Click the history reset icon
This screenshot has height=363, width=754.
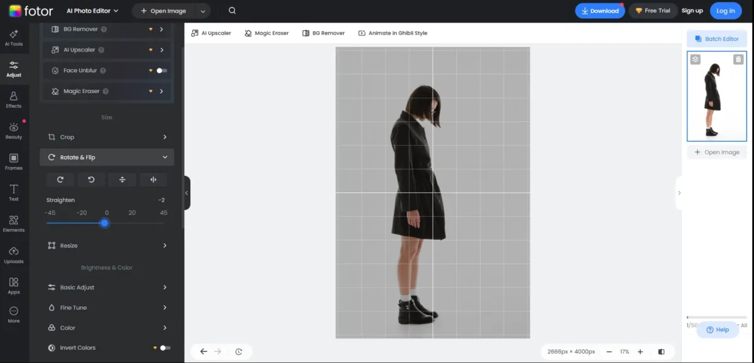click(x=239, y=352)
